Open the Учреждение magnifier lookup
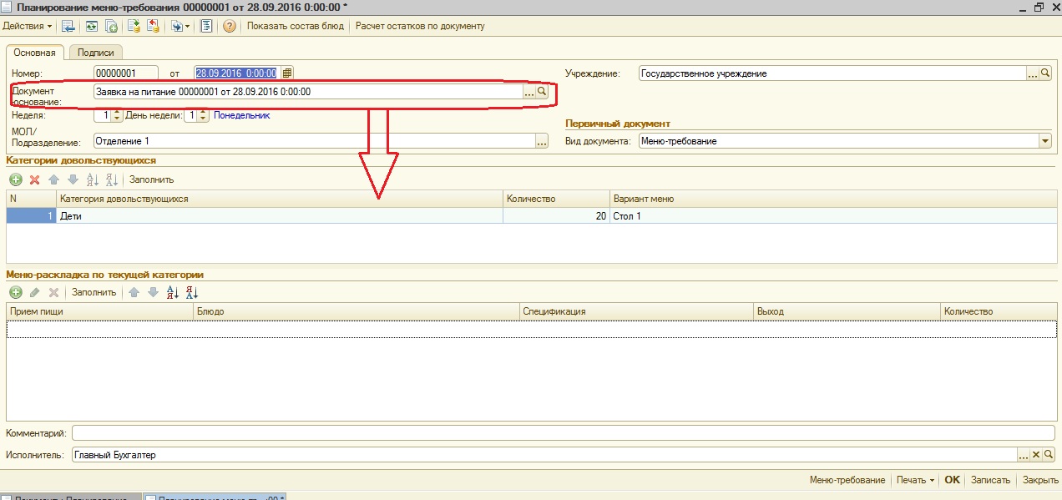The height and width of the screenshot is (500, 1062). pyautogui.click(x=1046, y=73)
